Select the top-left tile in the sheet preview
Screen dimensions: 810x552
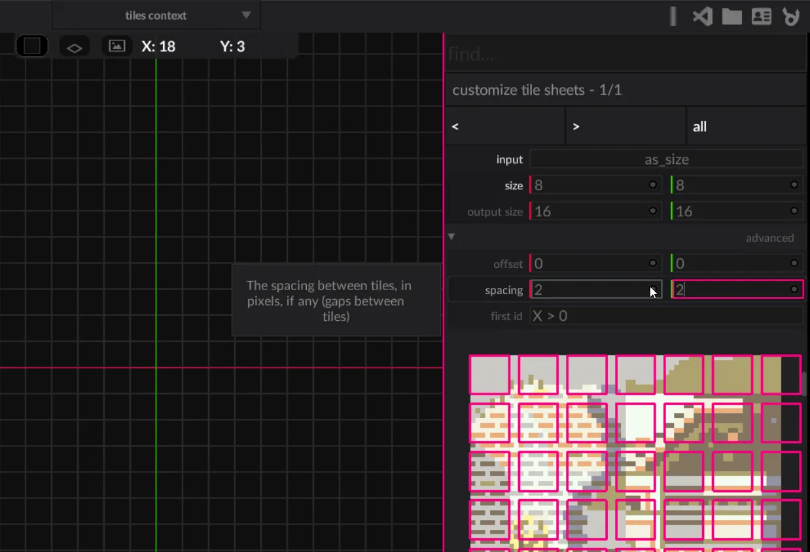tap(489, 374)
